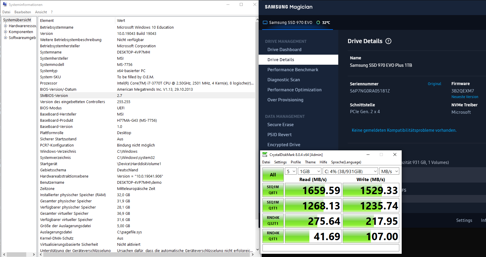The width and height of the screenshot is (486, 257).
Task: Click the serial number S6P7NG0RA05181Z
Action: 370,91
